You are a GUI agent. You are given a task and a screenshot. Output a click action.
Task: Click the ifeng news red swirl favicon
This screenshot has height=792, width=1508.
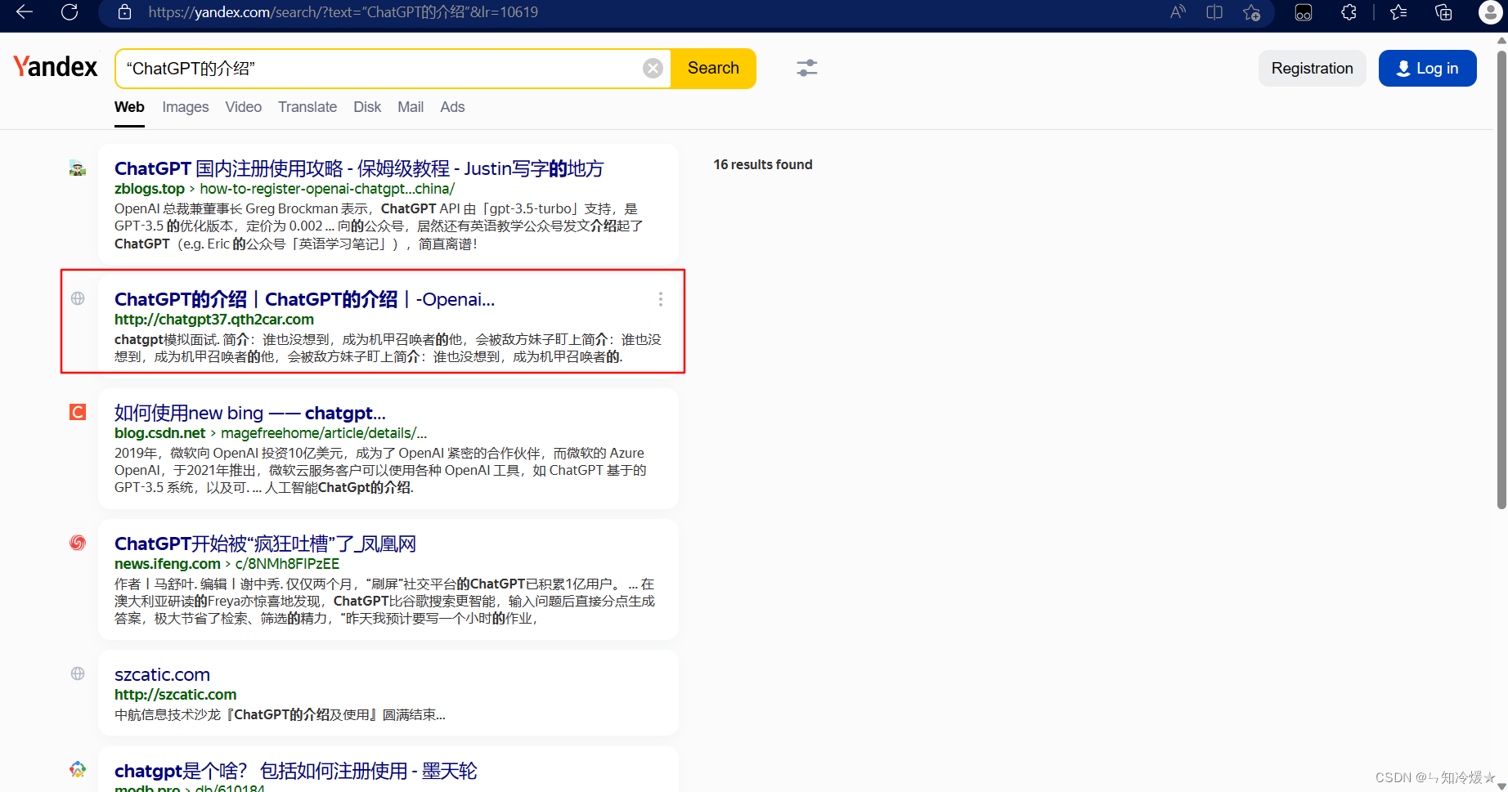point(78,543)
